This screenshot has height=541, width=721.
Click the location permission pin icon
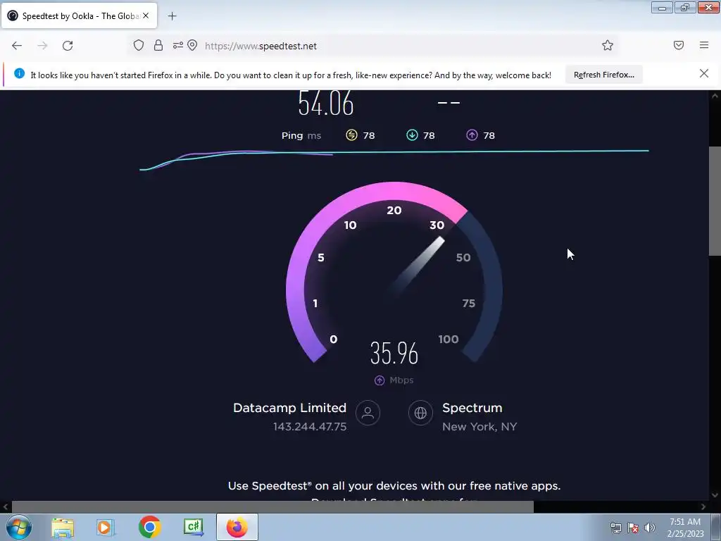click(x=192, y=45)
